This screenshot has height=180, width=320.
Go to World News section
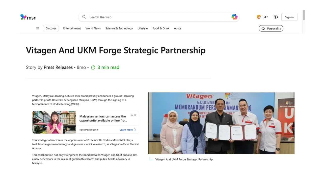tap(93, 28)
